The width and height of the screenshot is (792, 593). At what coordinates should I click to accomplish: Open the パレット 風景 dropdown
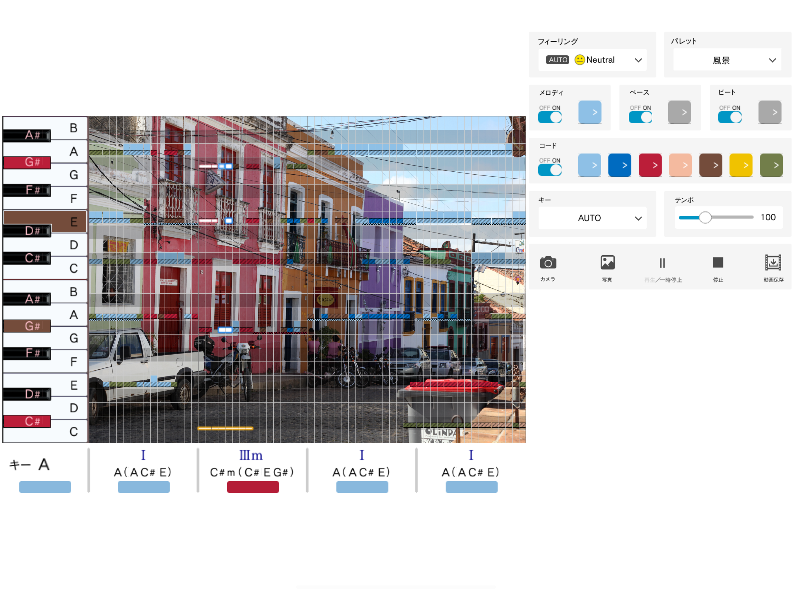(727, 60)
